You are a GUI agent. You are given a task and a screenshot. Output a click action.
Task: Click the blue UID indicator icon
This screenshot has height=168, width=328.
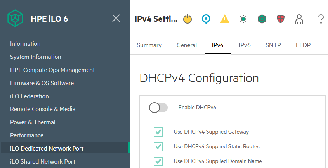[x=206, y=19]
